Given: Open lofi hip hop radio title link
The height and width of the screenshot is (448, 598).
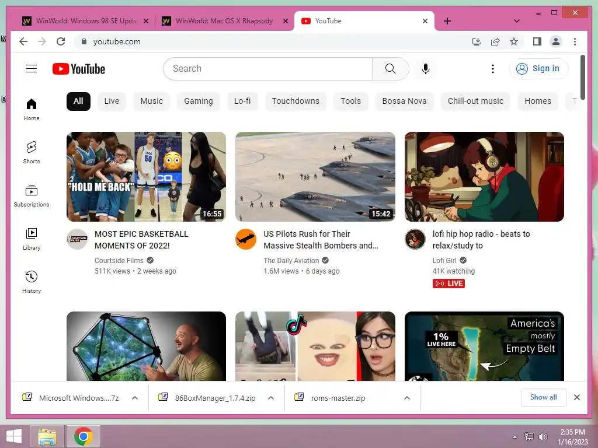Looking at the screenshot, I should [x=481, y=240].
